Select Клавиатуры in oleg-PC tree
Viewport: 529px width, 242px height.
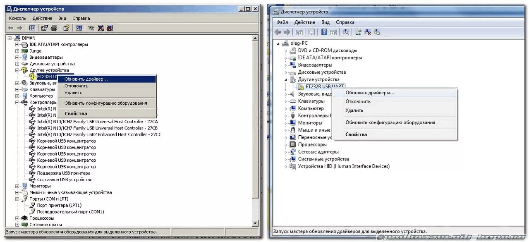click(x=311, y=101)
